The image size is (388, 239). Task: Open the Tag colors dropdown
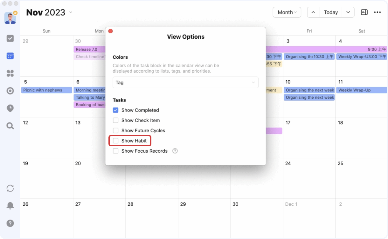click(x=185, y=82)
